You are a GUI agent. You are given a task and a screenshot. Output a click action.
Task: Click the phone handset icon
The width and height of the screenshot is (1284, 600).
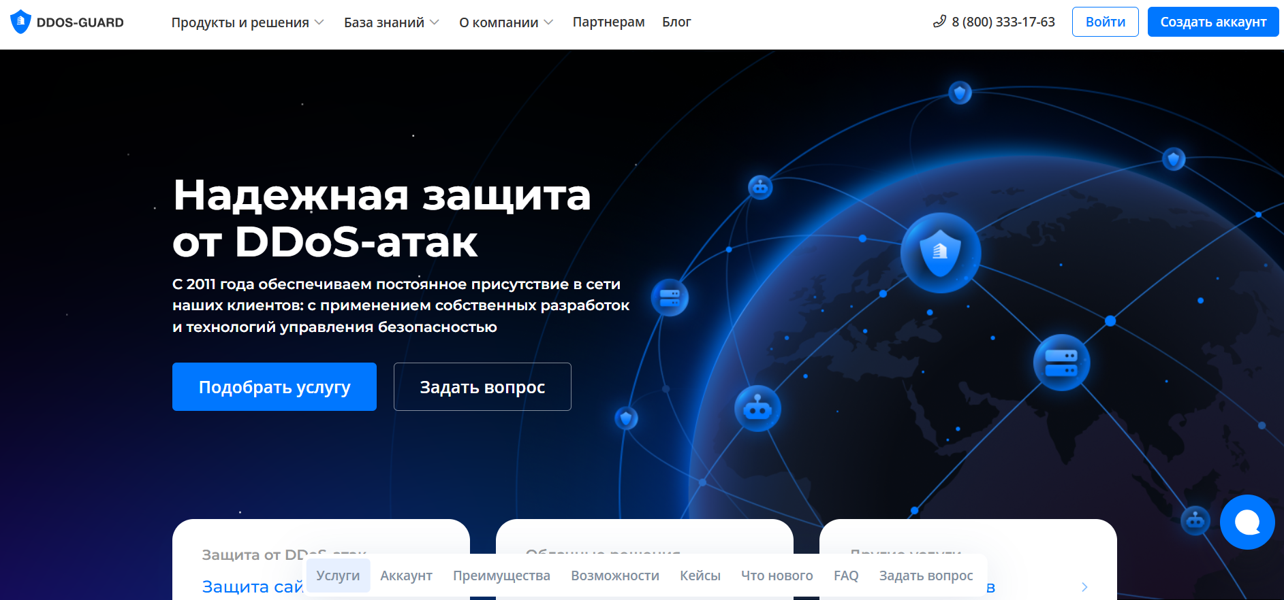coord(939,22)
